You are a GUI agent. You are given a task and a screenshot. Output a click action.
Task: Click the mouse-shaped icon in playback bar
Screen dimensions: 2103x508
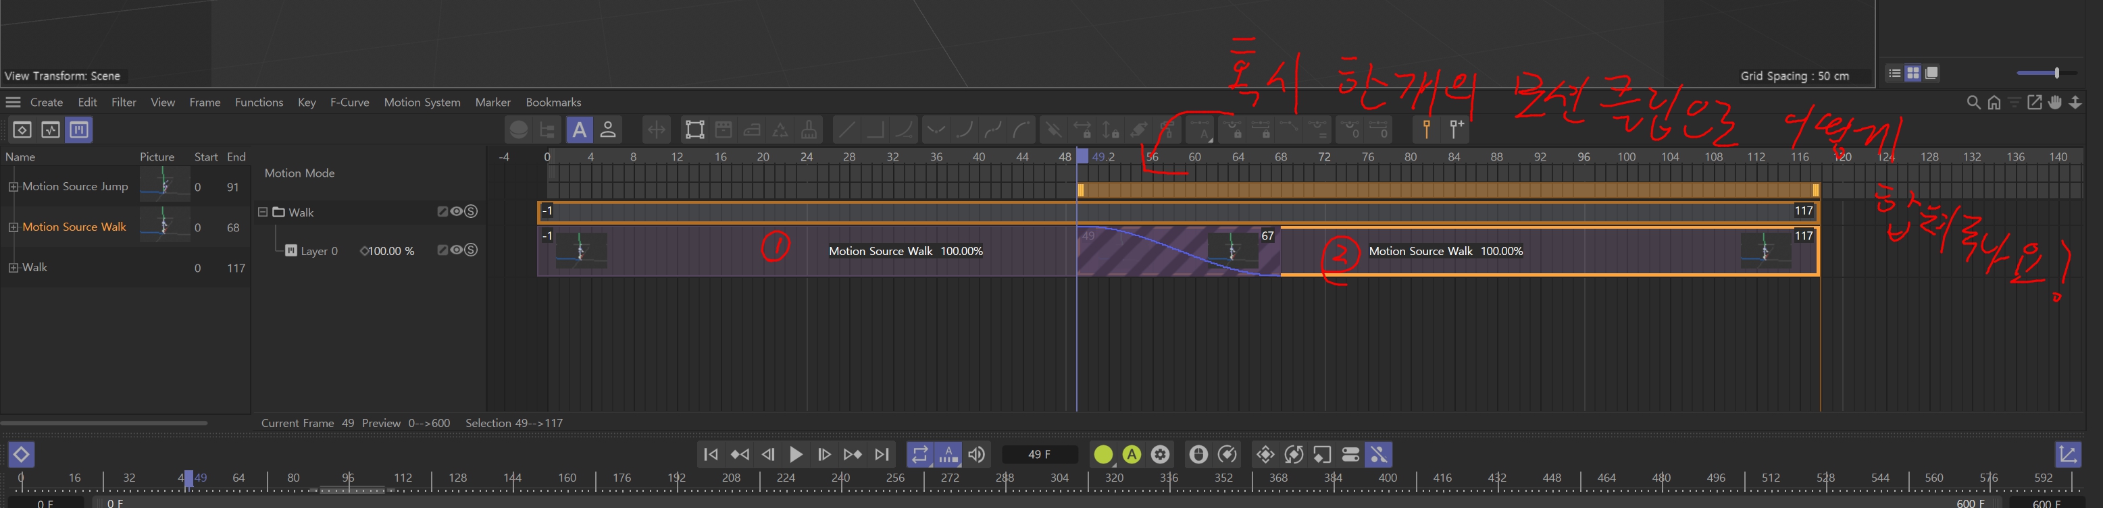pos(1198,454)
